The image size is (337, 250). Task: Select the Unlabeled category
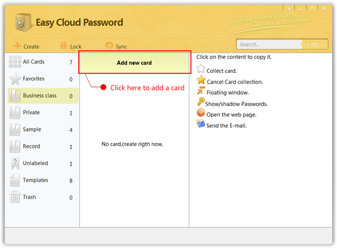pyautogui.click(x=42, y=164)
